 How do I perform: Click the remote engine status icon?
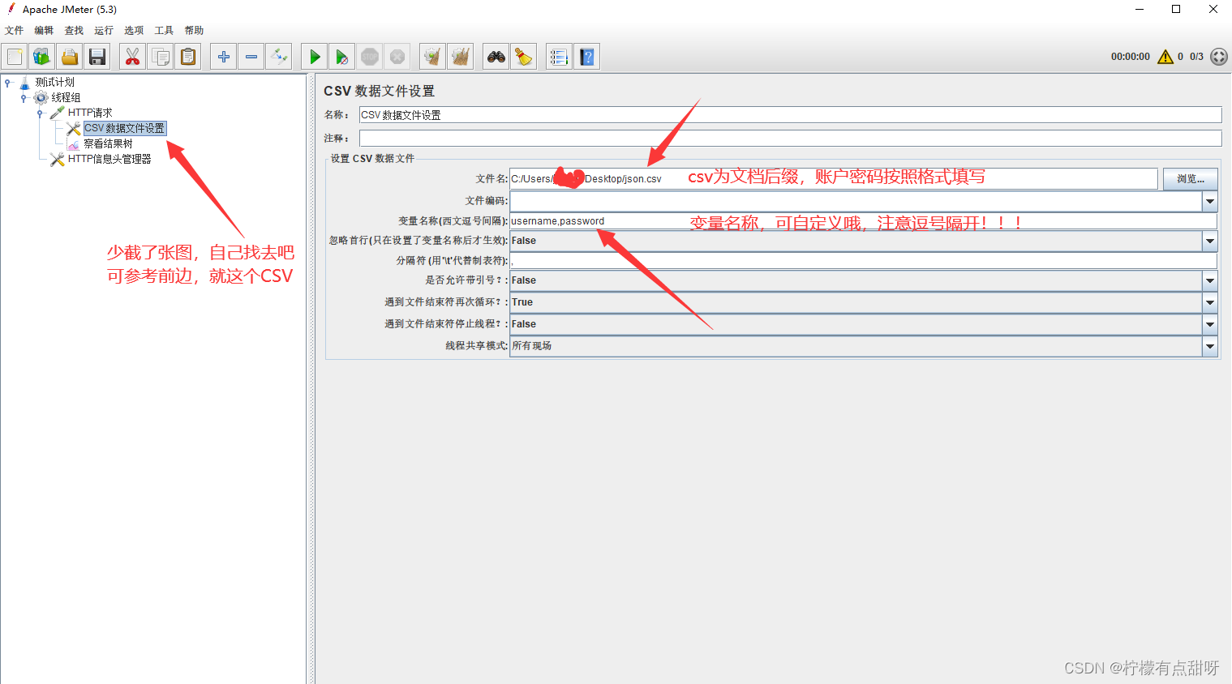pos(1219,57)
